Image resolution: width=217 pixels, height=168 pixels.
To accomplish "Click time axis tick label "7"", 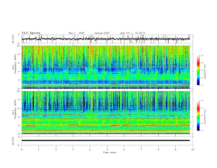I will (x=141, y=150).
